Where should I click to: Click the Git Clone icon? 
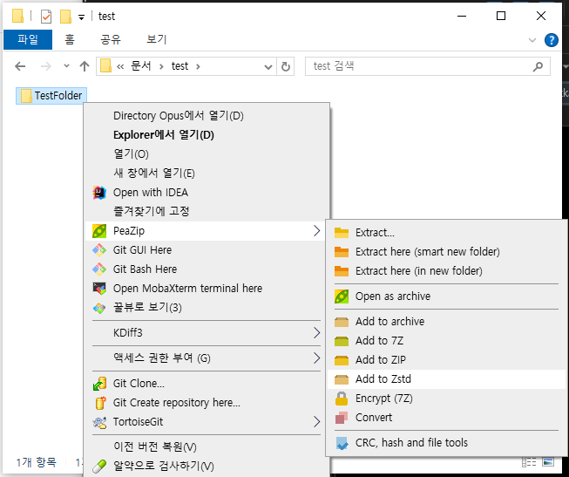[99, 384]
